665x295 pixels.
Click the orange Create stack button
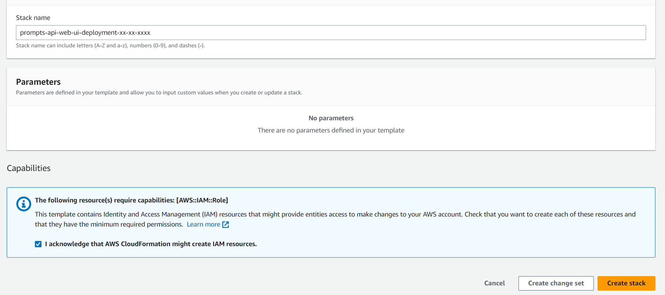pos(626,283)
